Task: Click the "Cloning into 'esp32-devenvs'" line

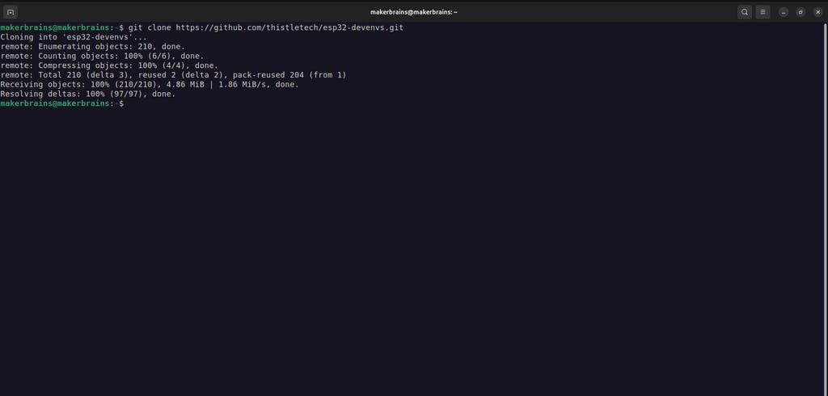Action: (x=74, y=37)
